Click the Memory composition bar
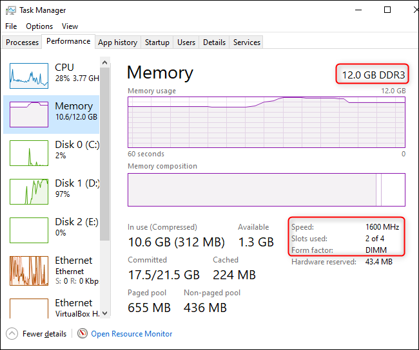The image size is (419, 350). 266,189
